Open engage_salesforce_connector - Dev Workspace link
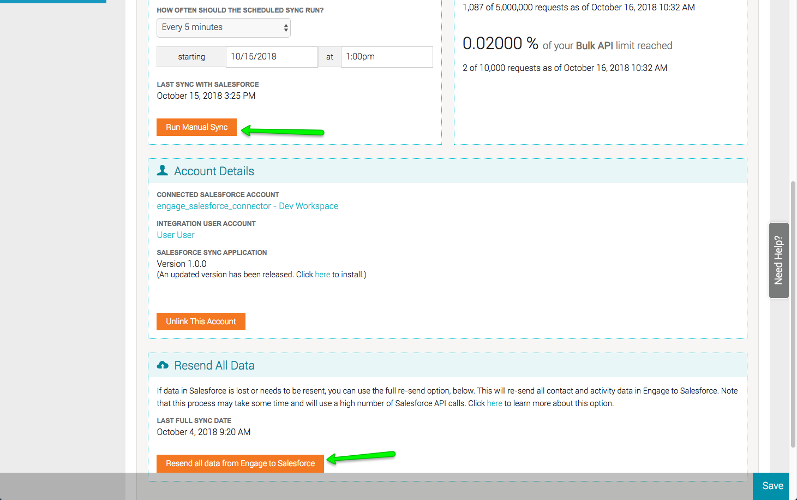The image size is (797, 500). tap(248, 206)
